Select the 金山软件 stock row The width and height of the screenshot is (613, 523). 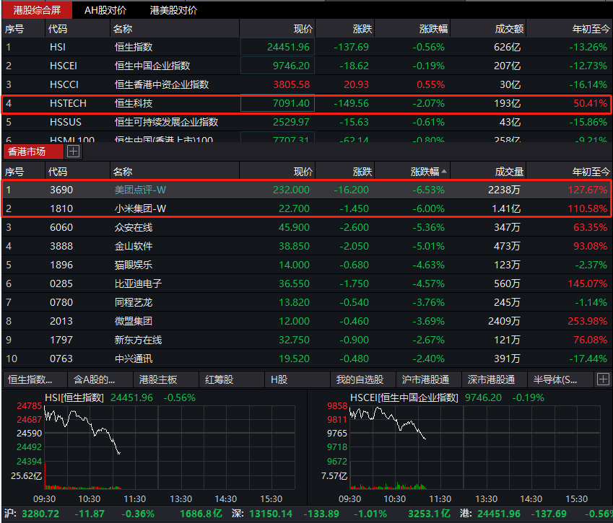pos(306,246)
